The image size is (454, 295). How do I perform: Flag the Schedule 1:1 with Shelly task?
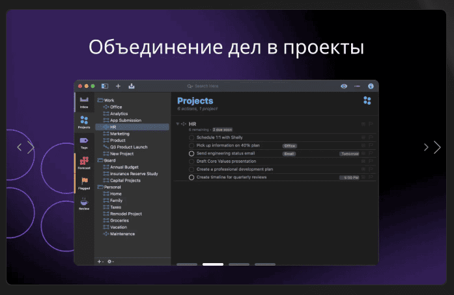click(x=371, y=137)
